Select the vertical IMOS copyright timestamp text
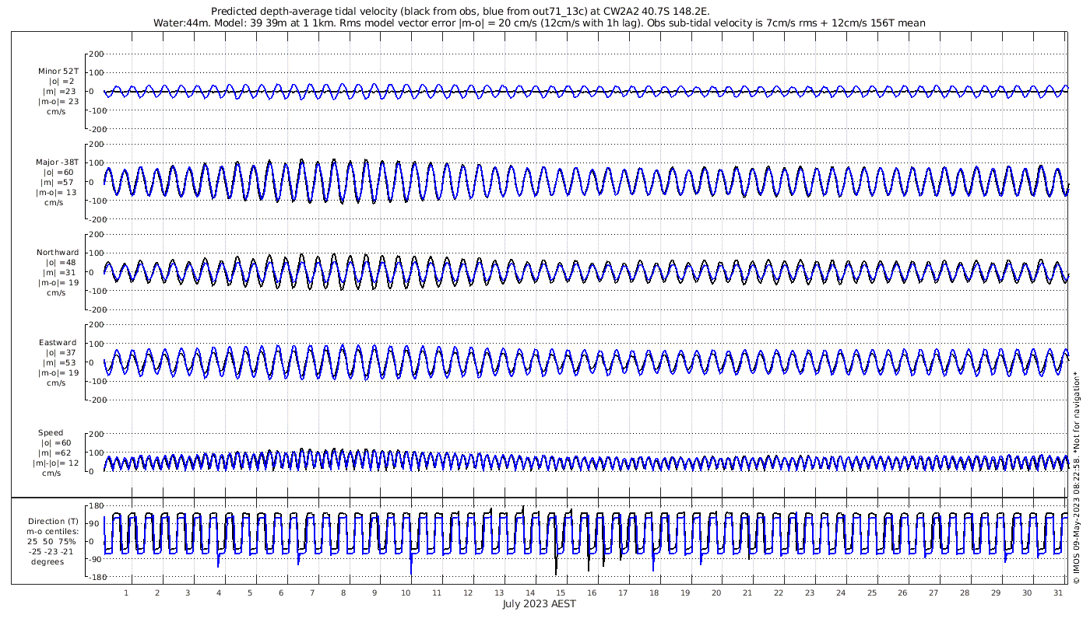 (1077, 477)
